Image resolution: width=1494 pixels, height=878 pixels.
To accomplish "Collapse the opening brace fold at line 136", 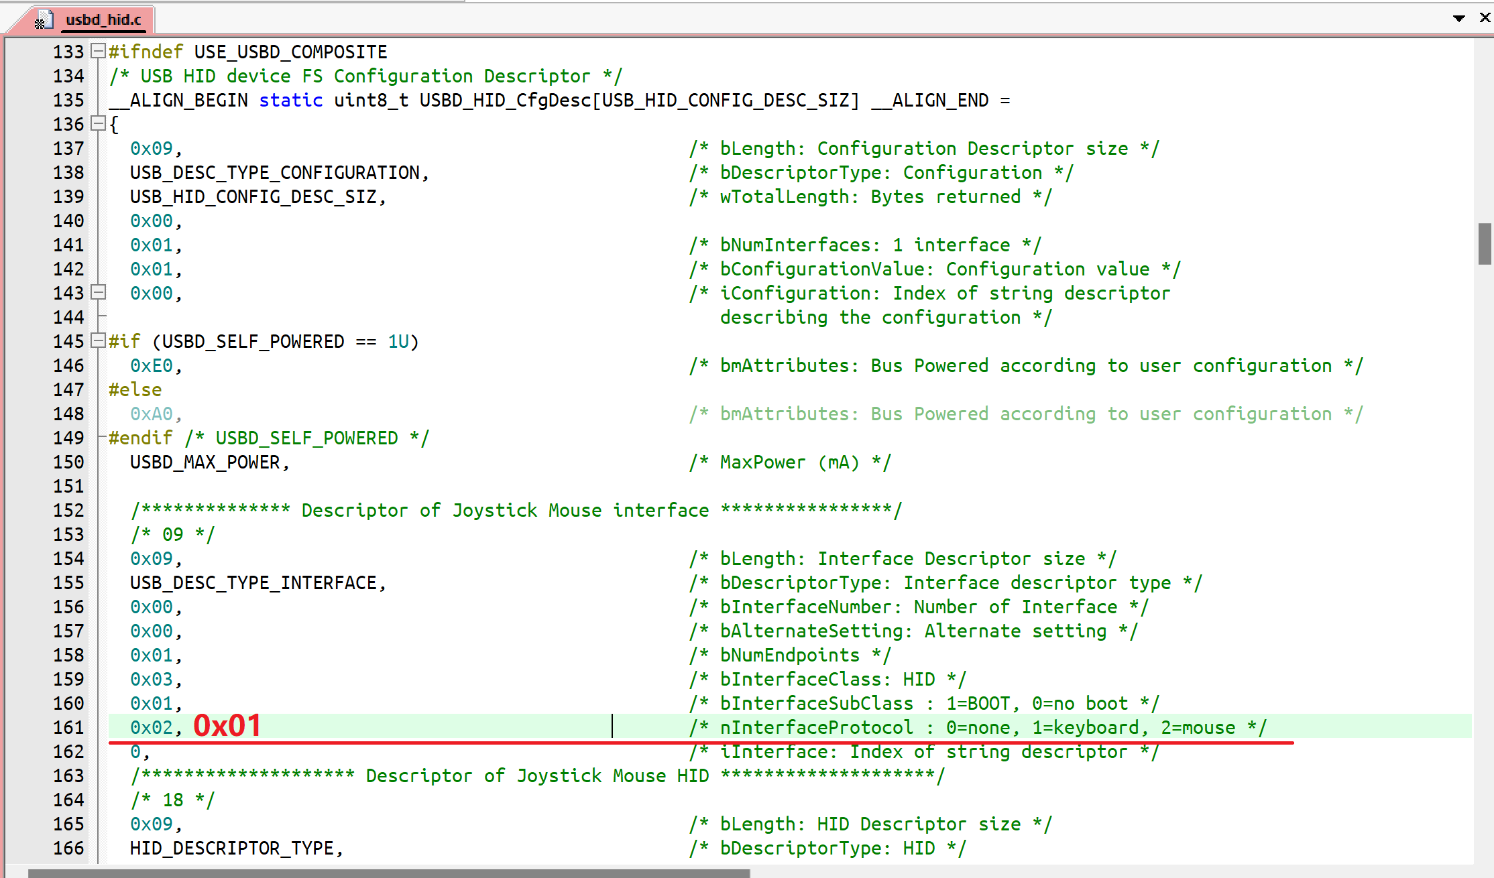I will [x=98, y=123].
